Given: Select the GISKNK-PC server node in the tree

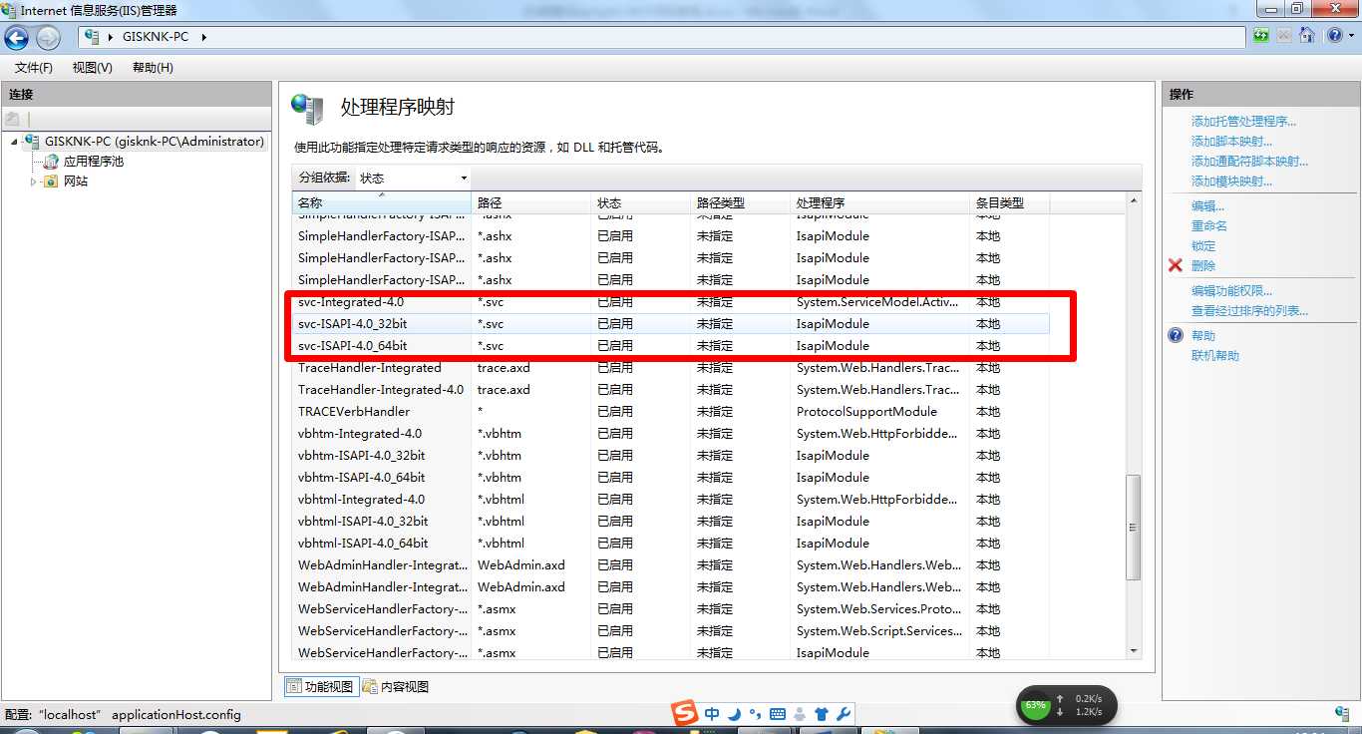Looking at the screenshot, I should (x=154, y=142).
